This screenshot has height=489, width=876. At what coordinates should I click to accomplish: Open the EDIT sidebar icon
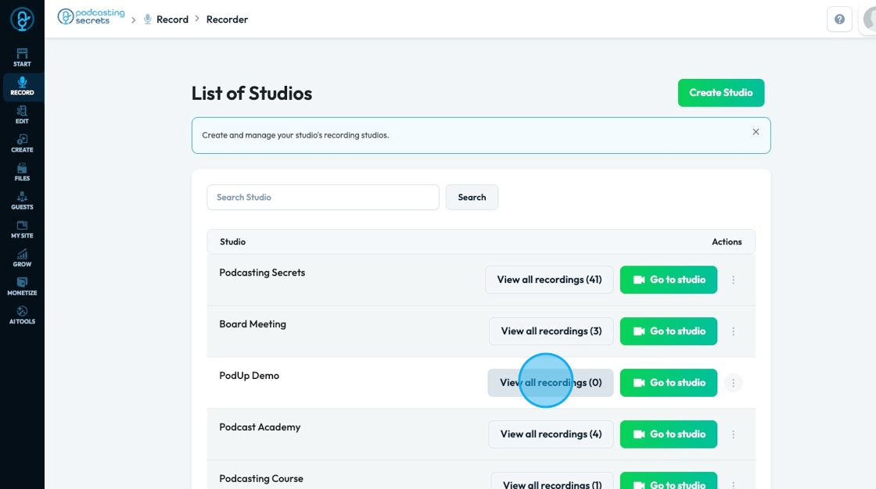(x=22, y=115)
